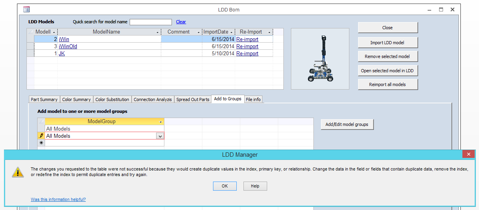Screen dimensions: 479x210
Task: Expand the ModelGroup column filter arrow
Action: [x=160, y=122]
